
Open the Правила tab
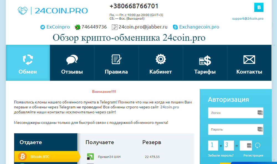click(x=116, y=63)
